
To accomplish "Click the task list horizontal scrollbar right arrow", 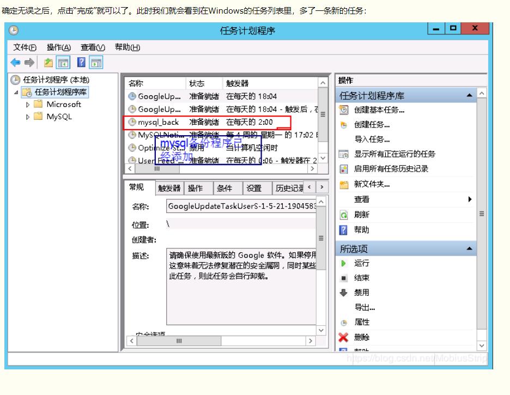I will click(312, 168).
